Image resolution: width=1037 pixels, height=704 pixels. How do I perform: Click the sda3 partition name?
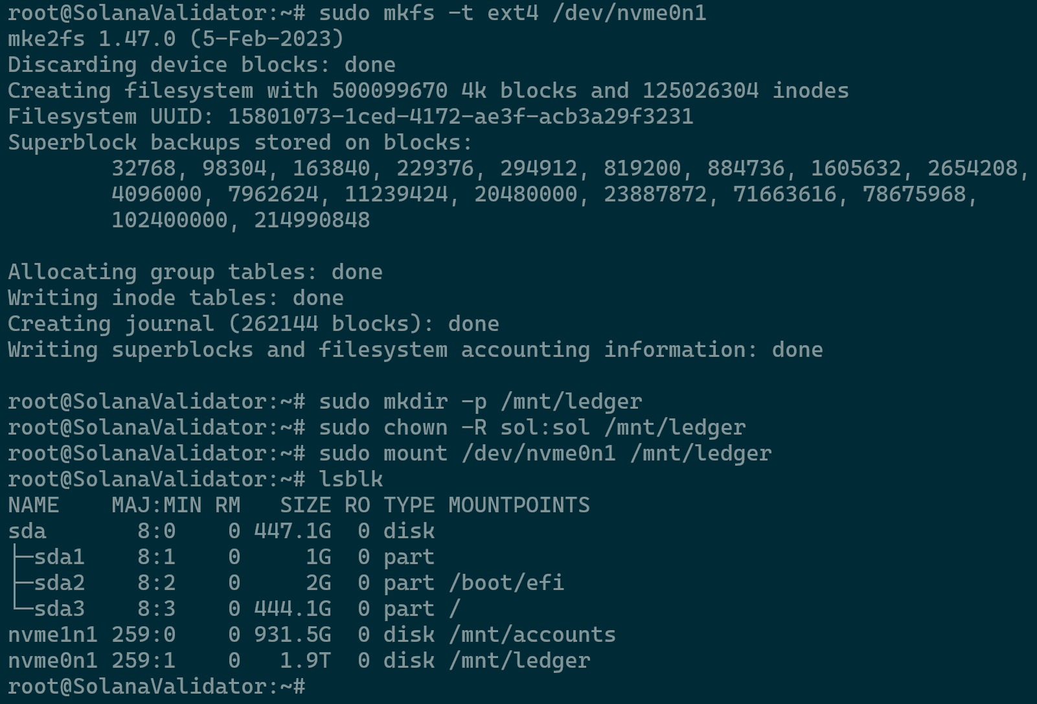coord(59,609)
